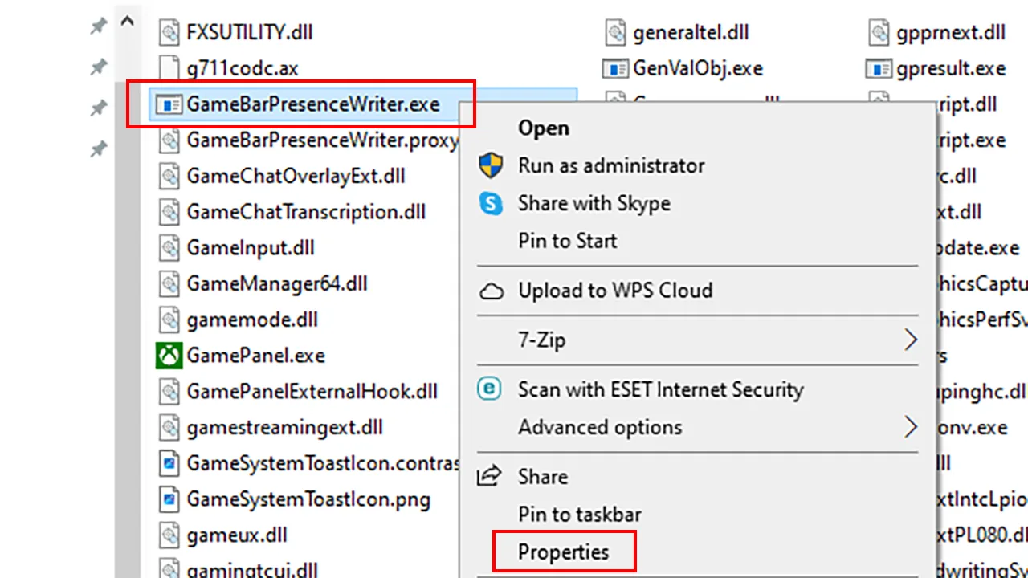This screenshot has width=1028, height=578.
Task: Click the GameSystemToastIcon.png file icon
Action: [169, 499]
